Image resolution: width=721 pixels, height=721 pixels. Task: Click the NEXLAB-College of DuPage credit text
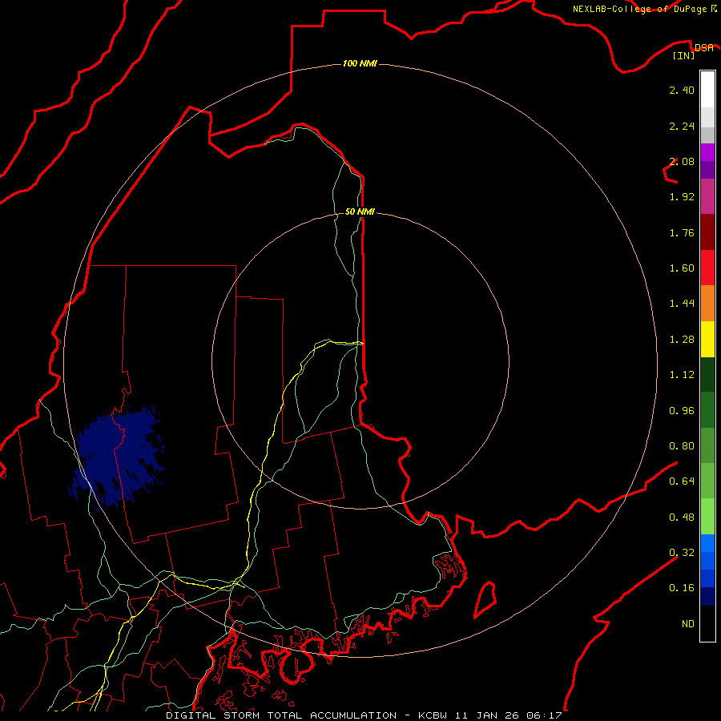[x=645, y=9]
